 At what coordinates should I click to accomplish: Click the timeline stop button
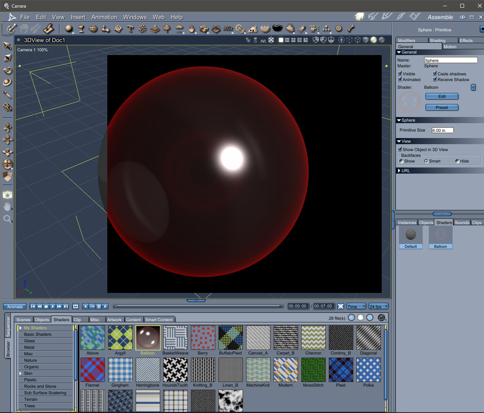[x=46, y=306]
